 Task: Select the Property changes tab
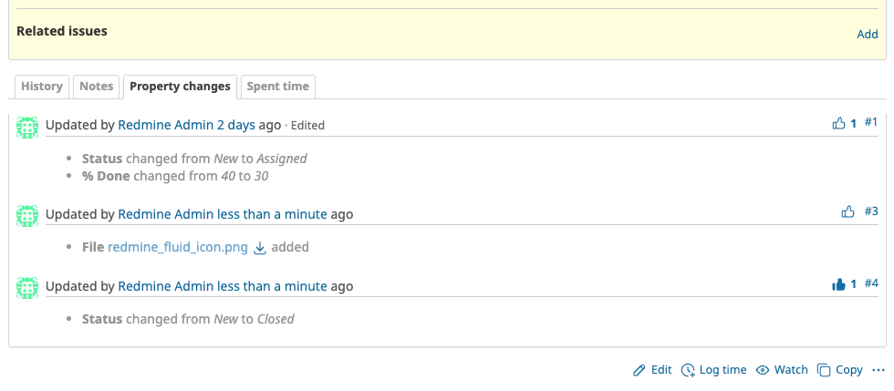(x=180, y=87)
